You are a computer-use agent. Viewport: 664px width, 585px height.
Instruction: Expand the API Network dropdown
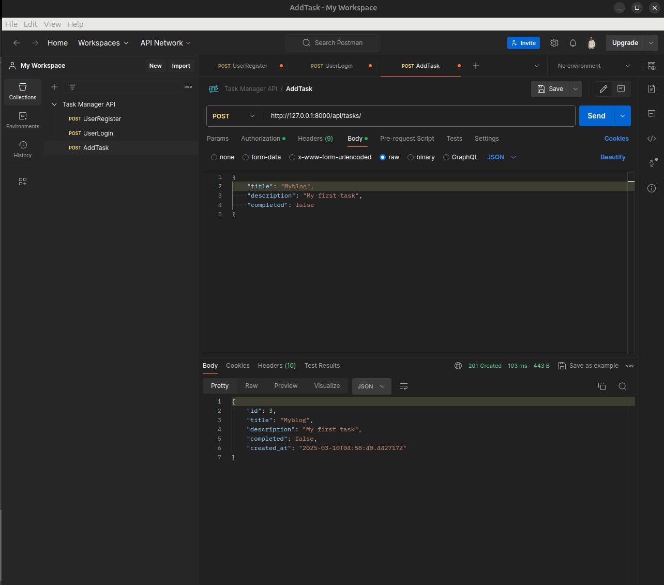coord(165,43)
